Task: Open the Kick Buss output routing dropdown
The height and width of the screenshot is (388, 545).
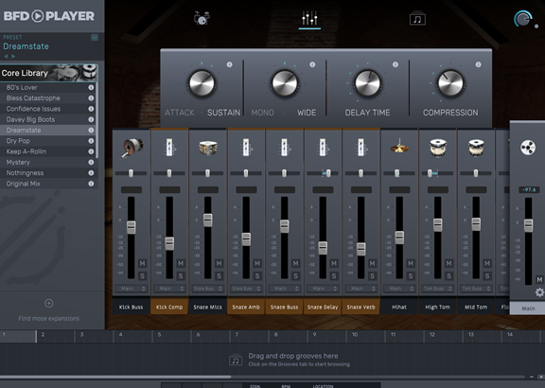Action: (x=132, y=289)
